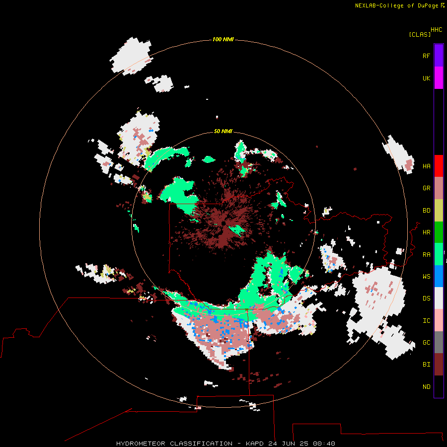Click the ND legend label

pyautogui.click(x=426, y=387)
